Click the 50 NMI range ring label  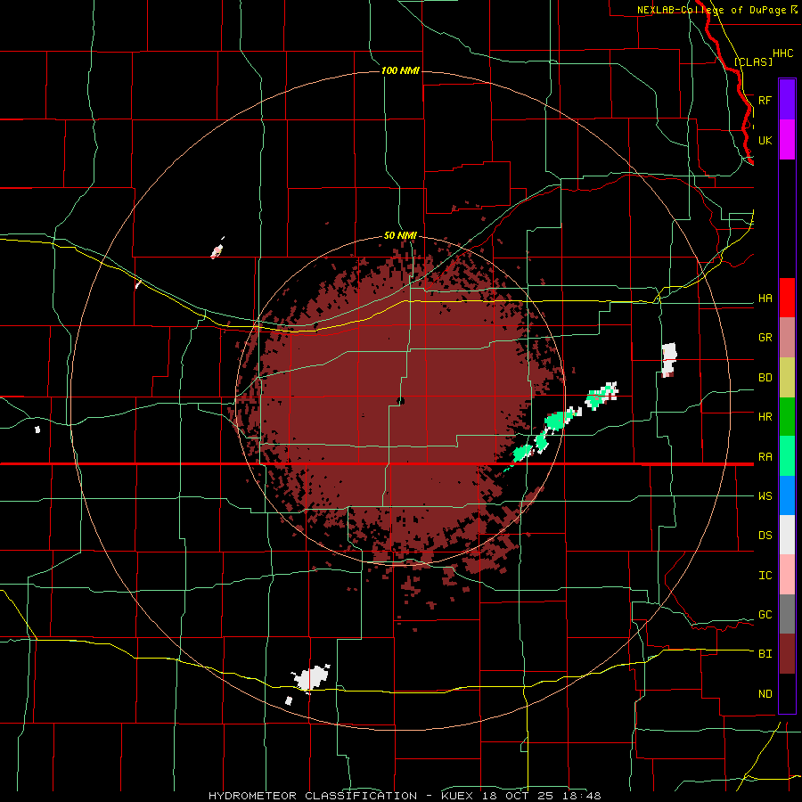[x=400, y=236]
